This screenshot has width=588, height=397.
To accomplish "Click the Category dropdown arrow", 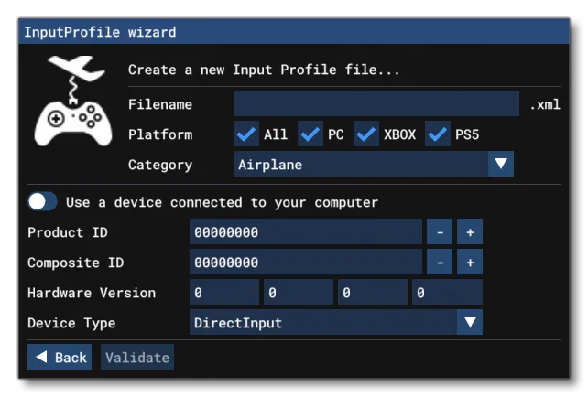I will pos(501,164).
